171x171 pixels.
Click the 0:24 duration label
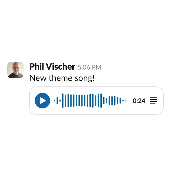139,101
